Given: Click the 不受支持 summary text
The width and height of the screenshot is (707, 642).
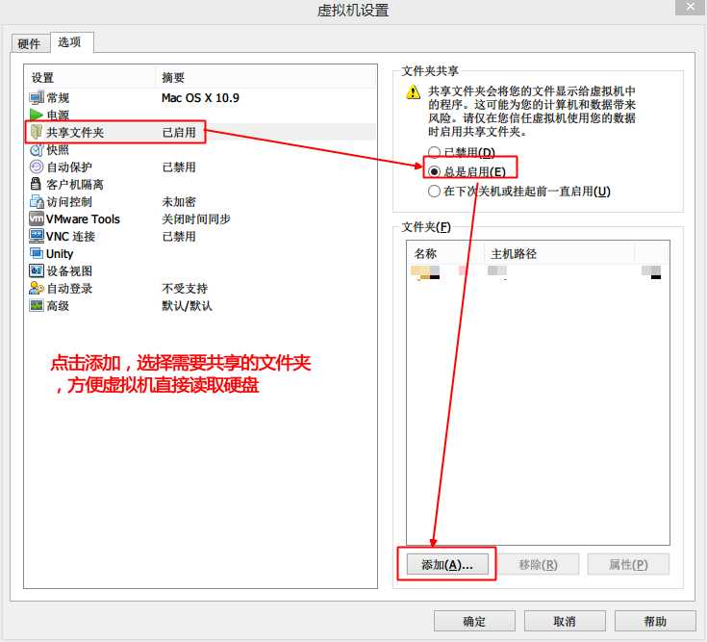Looking at the screenshot, I should point(185,289).
